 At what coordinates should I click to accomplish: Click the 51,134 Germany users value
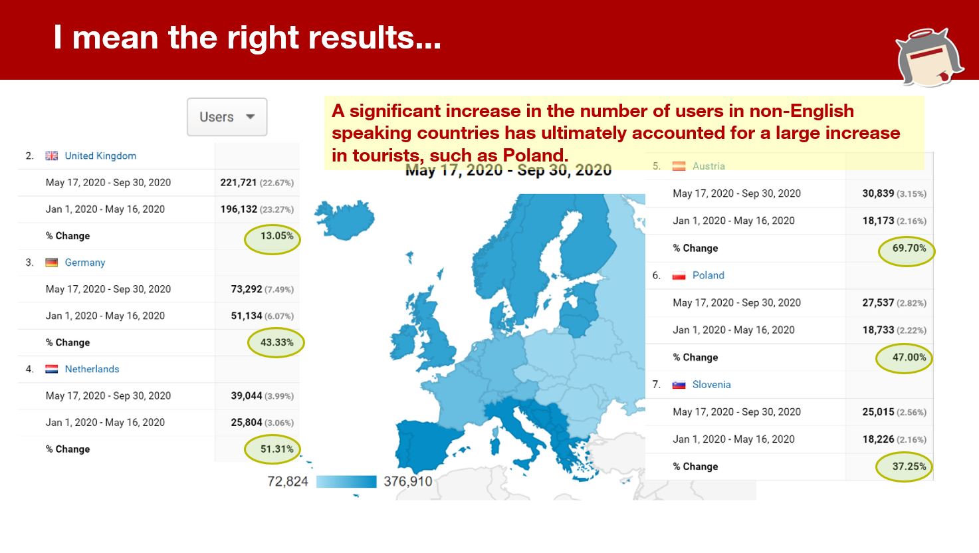tap(246, 316)
